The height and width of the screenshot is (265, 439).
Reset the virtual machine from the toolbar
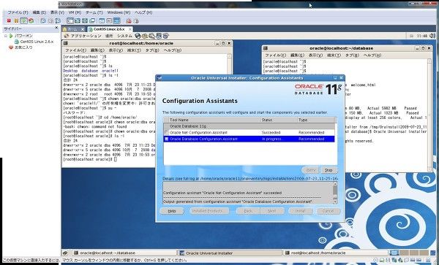click(31, 20)
